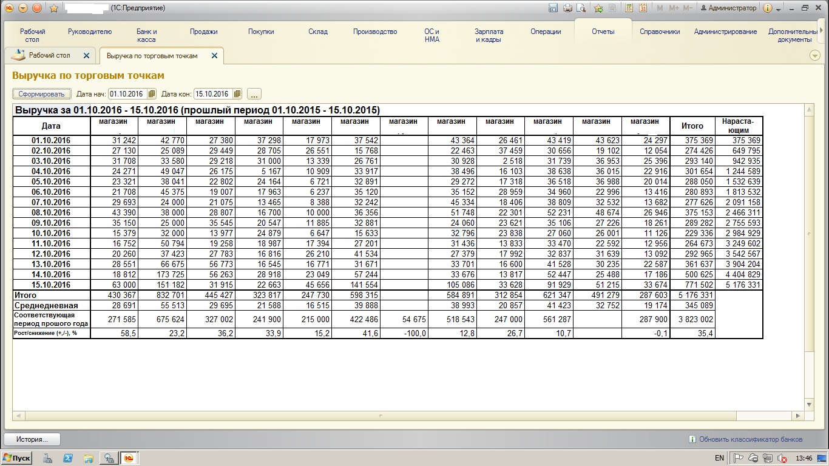829x466 pixels.
Task: Open the Отчеты section
Action: pyautogui.click(x=603, y=32)
